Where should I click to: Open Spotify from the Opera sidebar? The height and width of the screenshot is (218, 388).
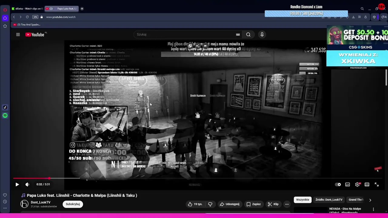click(5, 115)
